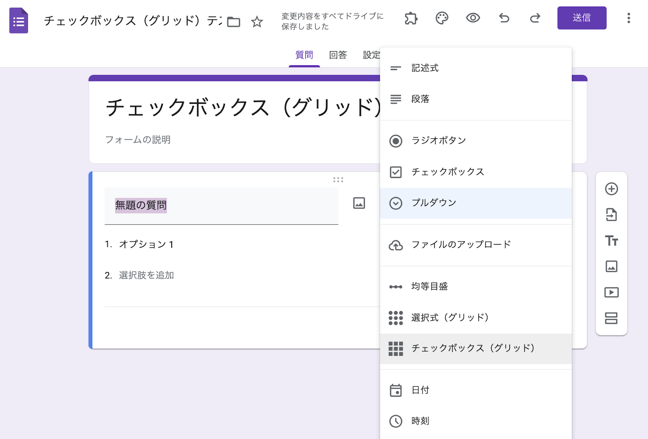Switch to the 質問 tab

304,55
